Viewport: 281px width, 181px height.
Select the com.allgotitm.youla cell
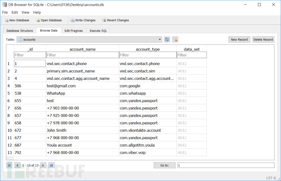(148, 145)
